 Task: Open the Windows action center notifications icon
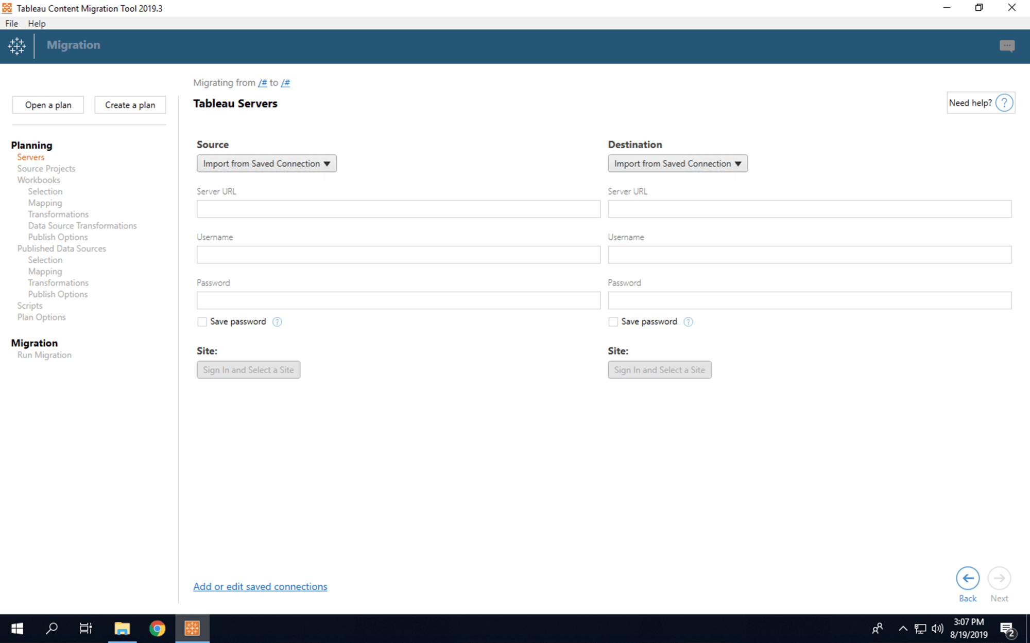(x=1007, y=629)
